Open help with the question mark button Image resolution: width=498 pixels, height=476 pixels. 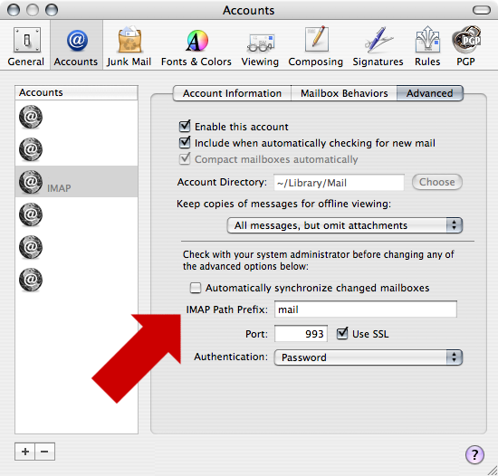474,454
